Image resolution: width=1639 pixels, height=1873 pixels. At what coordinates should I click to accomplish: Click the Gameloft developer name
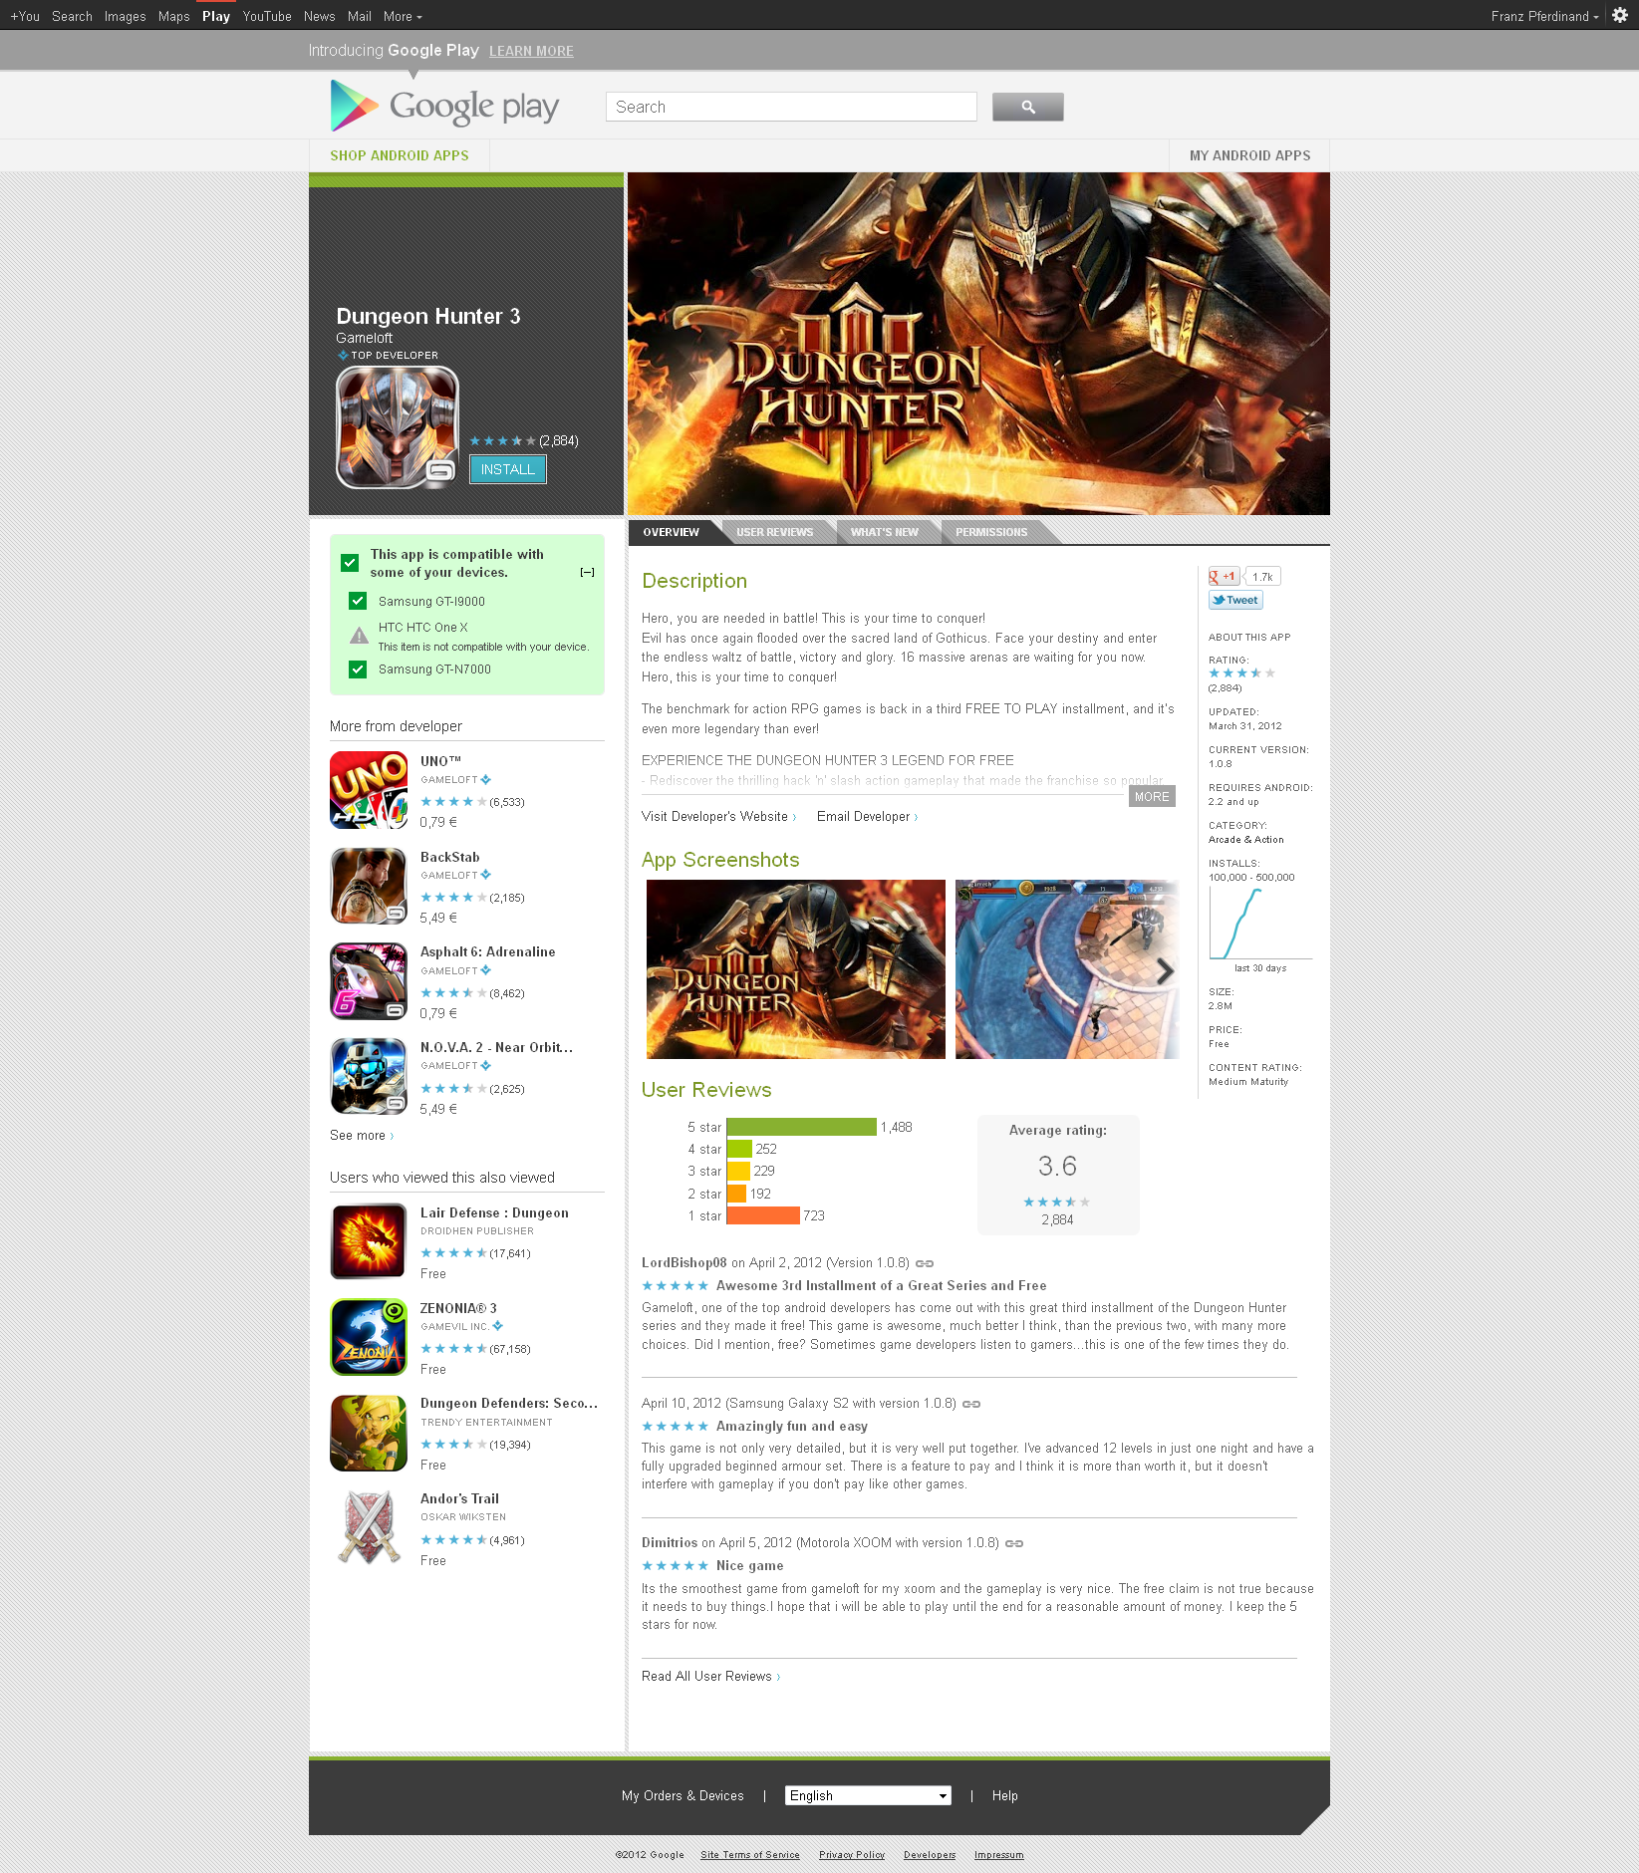[x=364, y=338]
